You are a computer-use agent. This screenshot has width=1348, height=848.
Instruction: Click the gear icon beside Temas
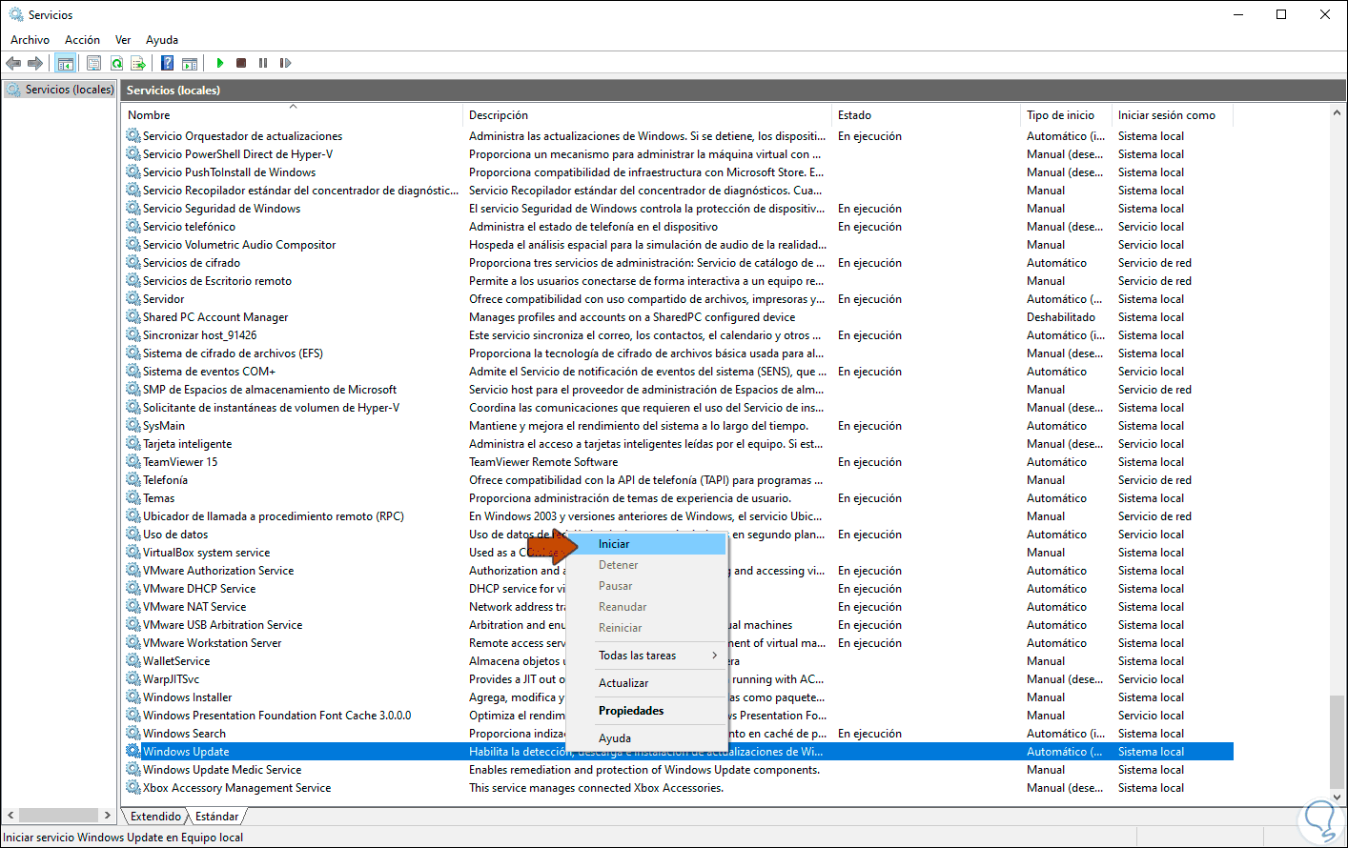point(133,498)
